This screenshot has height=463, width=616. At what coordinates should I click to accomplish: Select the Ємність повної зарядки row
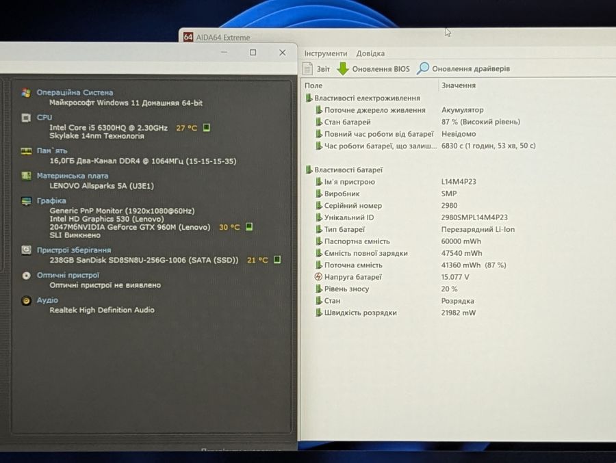pyautogui.click(x=399, y=253)
